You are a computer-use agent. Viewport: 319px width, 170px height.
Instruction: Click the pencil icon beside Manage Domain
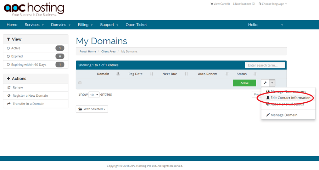(x=268, y=115)
